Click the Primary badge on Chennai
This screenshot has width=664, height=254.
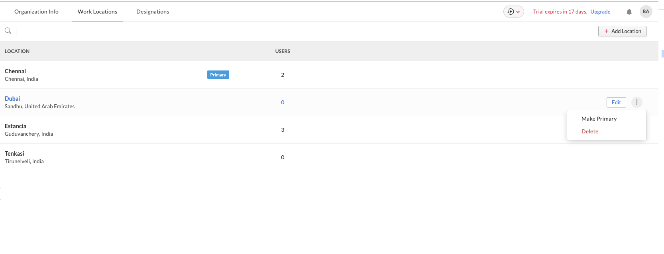(x=218, y=75)
